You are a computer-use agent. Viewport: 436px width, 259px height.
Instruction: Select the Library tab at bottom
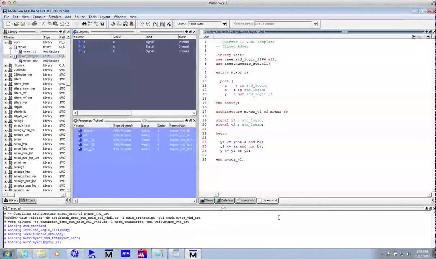[x=11, y=200]
